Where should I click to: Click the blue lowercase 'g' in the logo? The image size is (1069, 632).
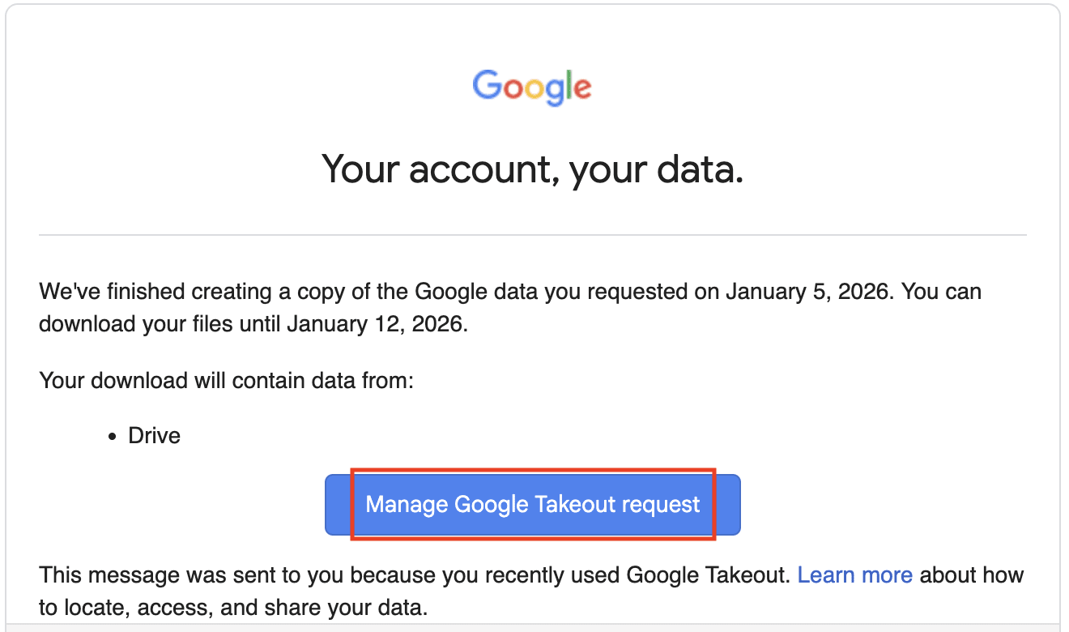(x=555, y=91)
